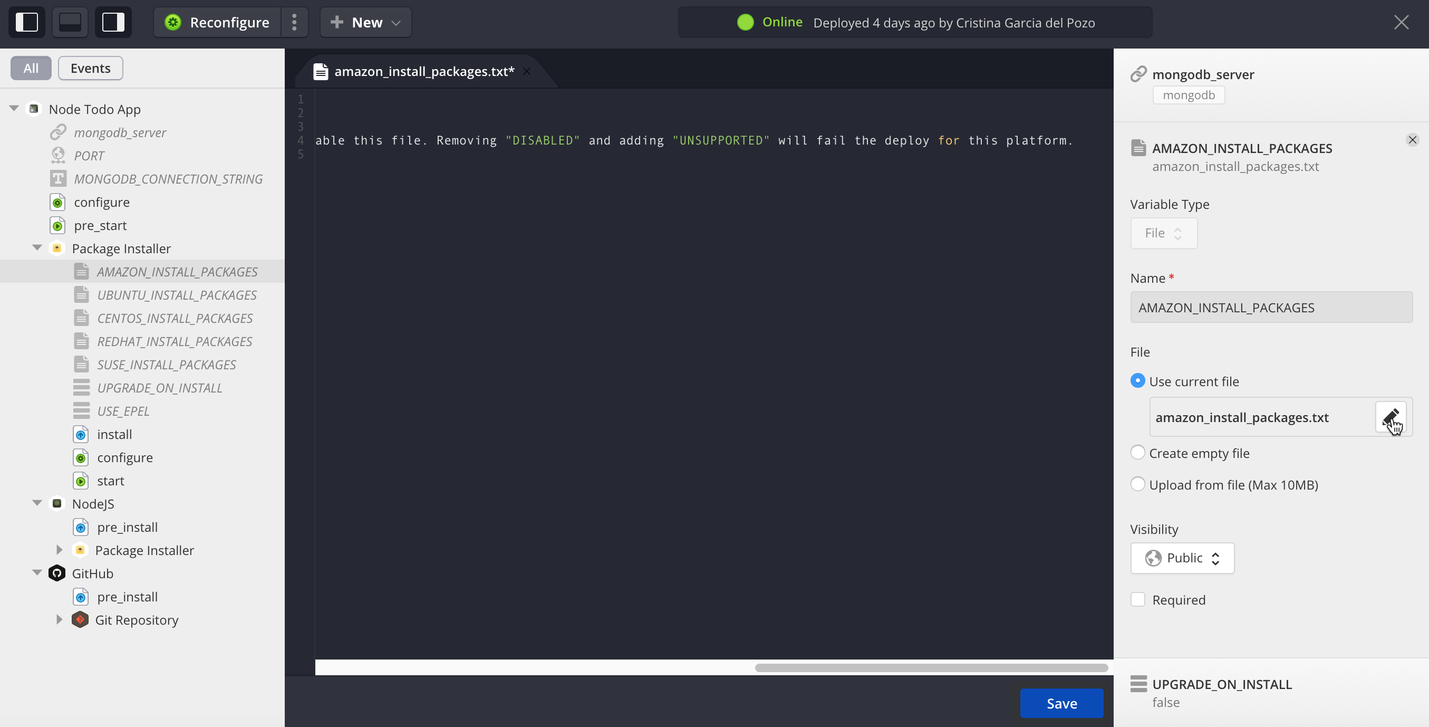1429x727 pixels.
Task: Save the file with the Save button
Action: pos(1061,703)
